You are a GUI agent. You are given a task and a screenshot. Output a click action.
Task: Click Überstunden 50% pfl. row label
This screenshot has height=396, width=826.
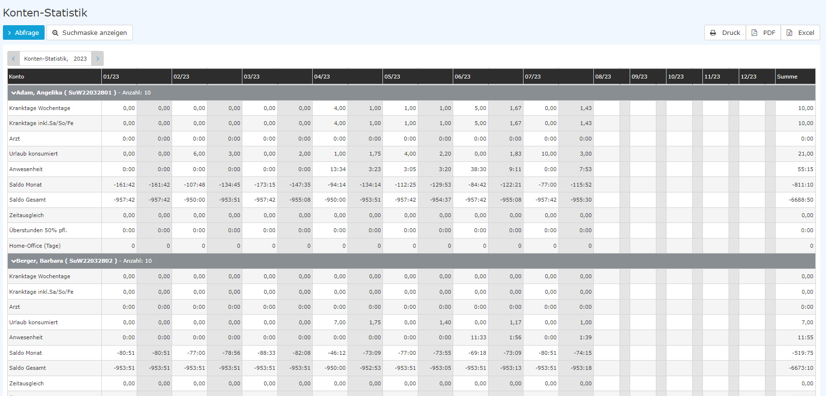[38, 230]
